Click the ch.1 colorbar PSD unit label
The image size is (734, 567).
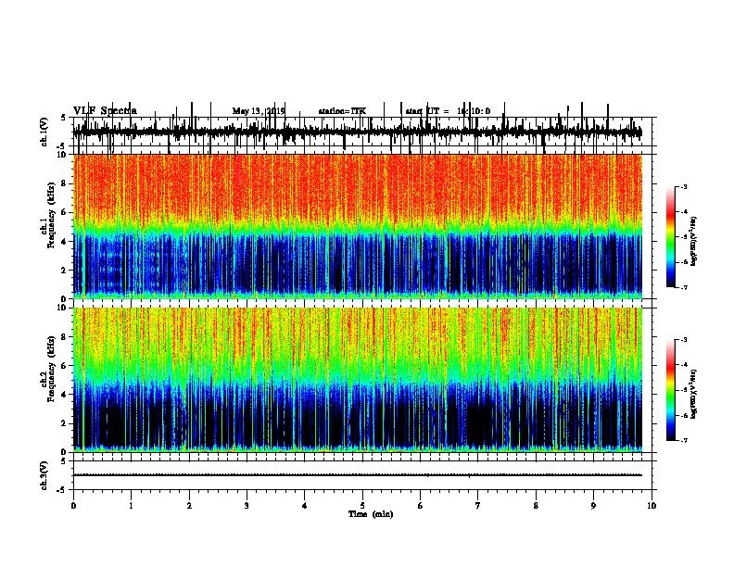[694, 241]
